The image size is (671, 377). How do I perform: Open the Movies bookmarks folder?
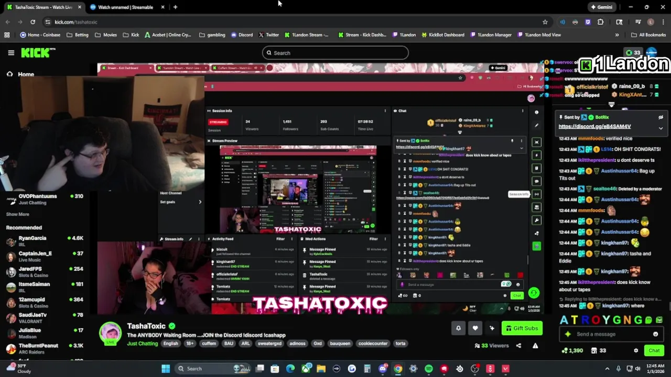tap(106, 35)
